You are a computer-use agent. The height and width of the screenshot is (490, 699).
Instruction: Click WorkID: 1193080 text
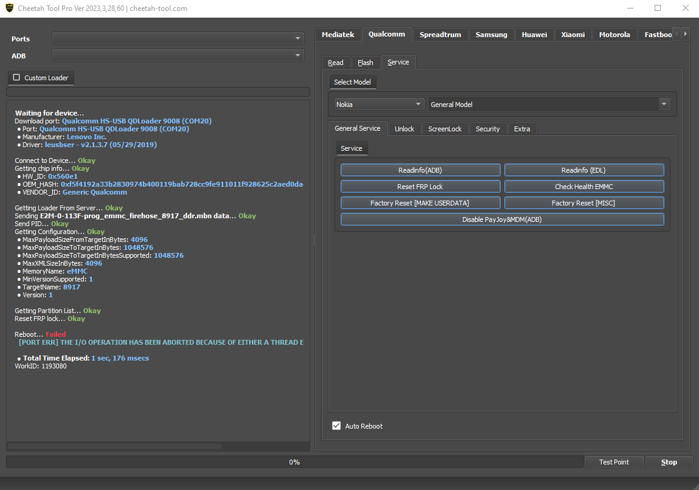point(41,366)
